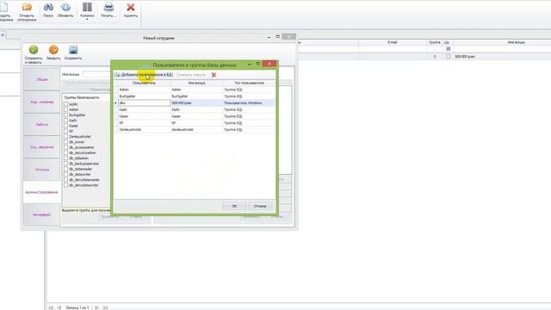Viewport: 551px width, 310px height.
Task: Click Имя входа input in Новый сотрудник window
Action: tap(96, 74)
